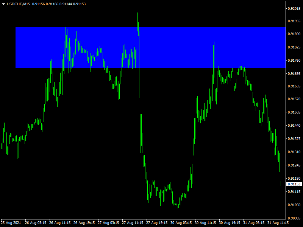
Task: Click the 30 Aug 03:15 time label
Action: (181, 223)
